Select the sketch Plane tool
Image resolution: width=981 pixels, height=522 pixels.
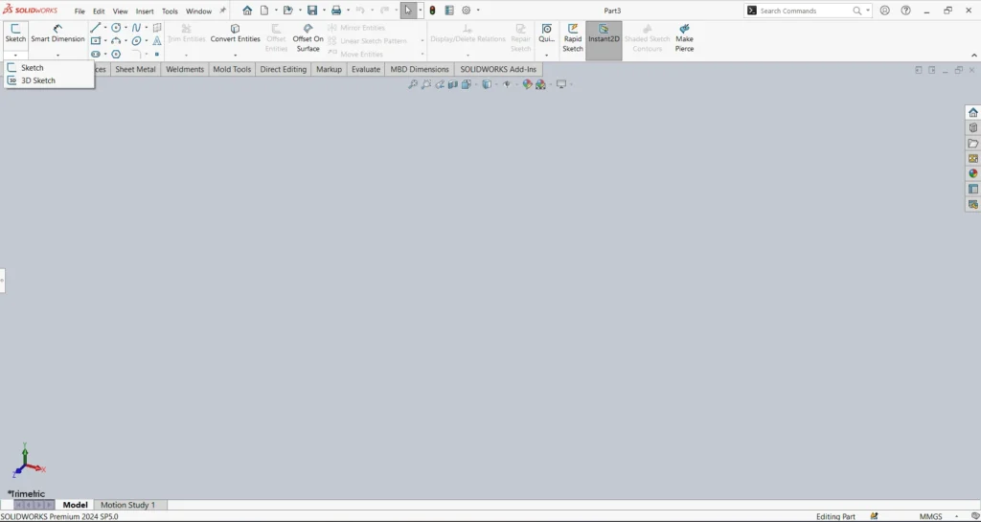pyautogui.click(x=157, y=28)
